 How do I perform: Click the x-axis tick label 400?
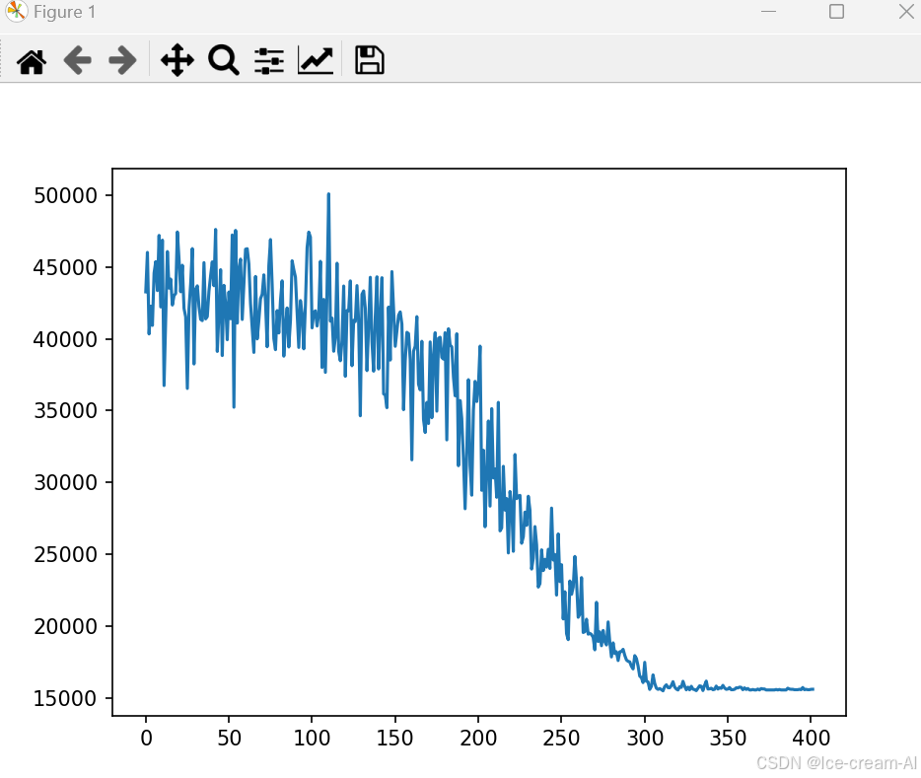pyautogui.click(x=812, y=739)
